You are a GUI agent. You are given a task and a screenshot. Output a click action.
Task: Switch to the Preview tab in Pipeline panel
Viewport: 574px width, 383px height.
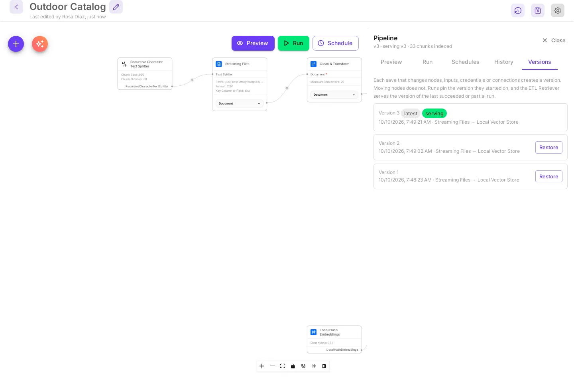391,62
